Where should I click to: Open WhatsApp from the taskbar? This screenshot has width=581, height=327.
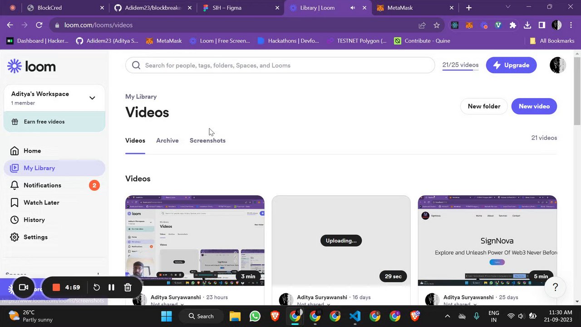point(255,316)
